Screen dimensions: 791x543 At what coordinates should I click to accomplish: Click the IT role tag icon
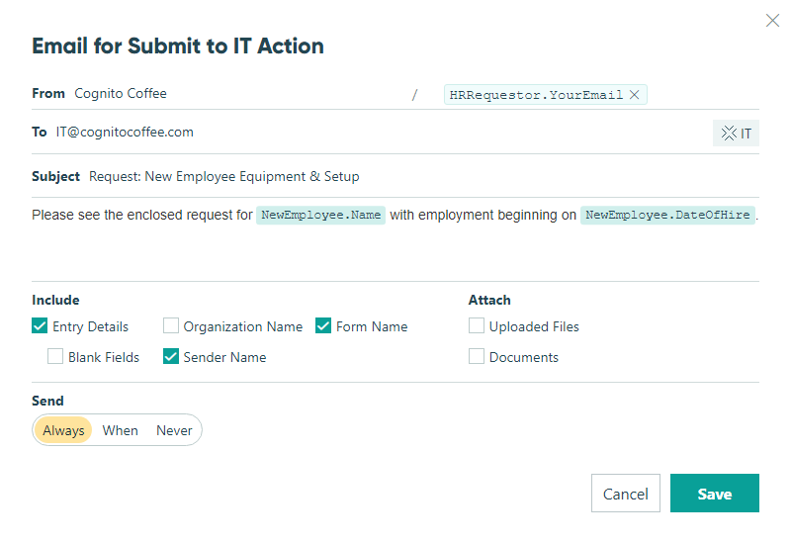click(x=736, y=134)
